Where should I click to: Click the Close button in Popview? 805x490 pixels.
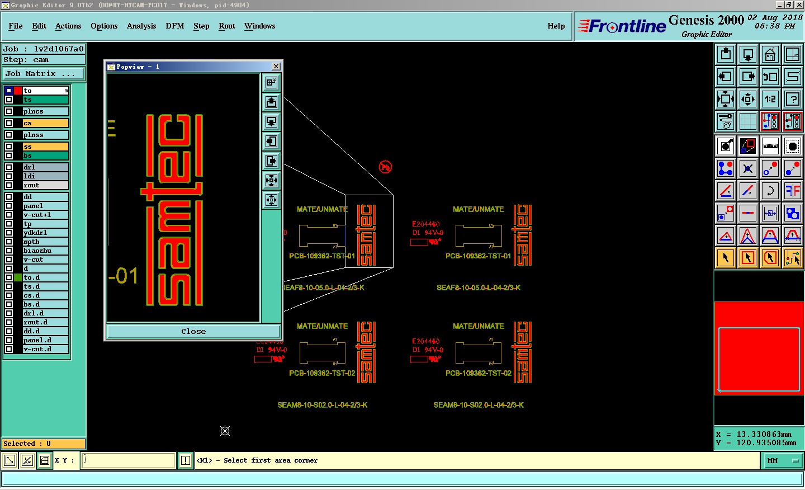pos(193,331)
